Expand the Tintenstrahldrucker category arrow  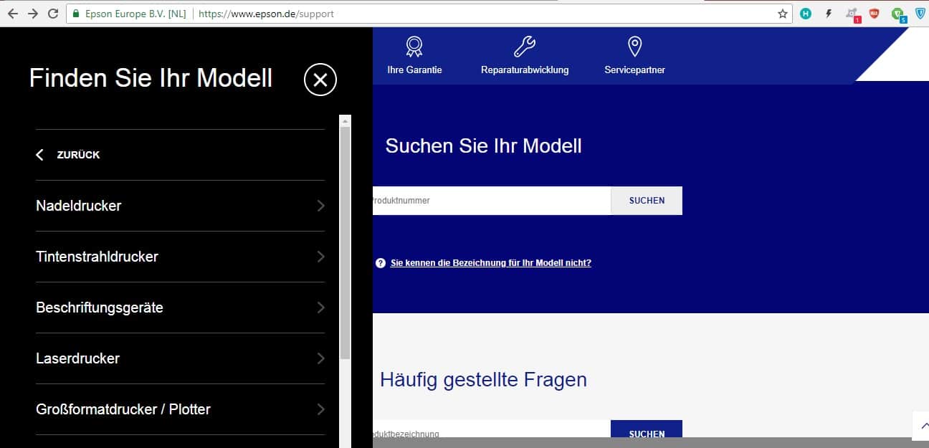[320, 257]
